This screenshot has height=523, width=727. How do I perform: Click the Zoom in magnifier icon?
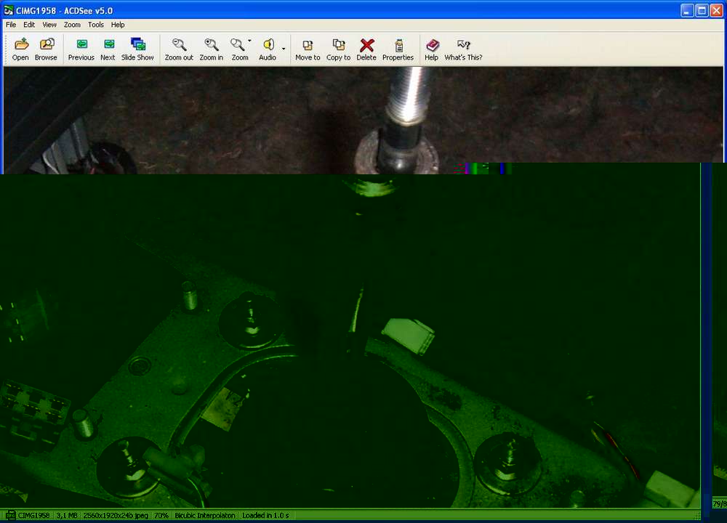click(x=212, y=49)
